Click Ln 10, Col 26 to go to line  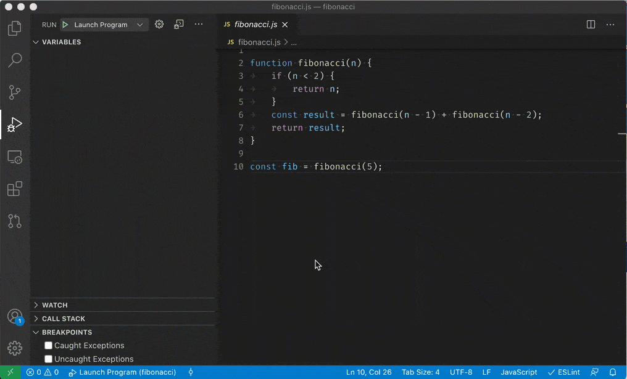[x=368, y=372]
